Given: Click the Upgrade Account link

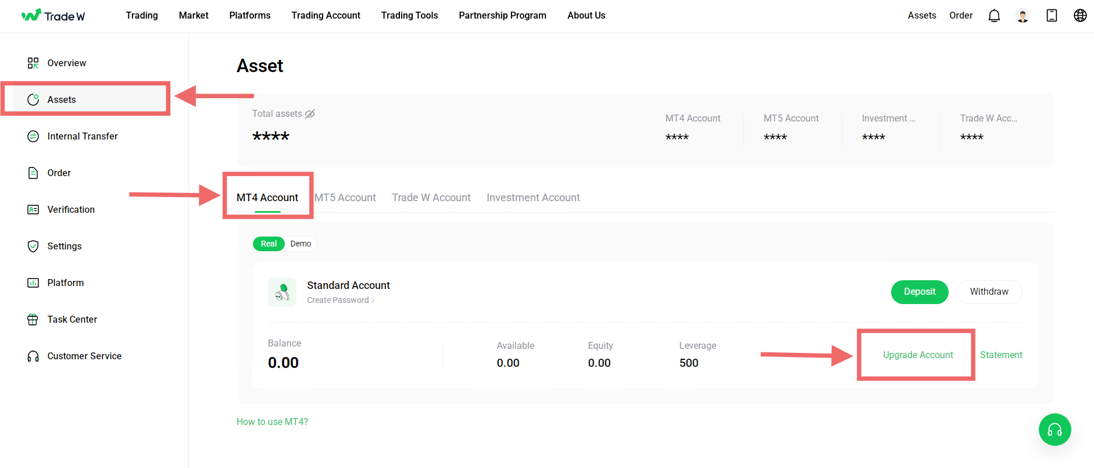Looking at the screenshot, I should tap(918, 355).
